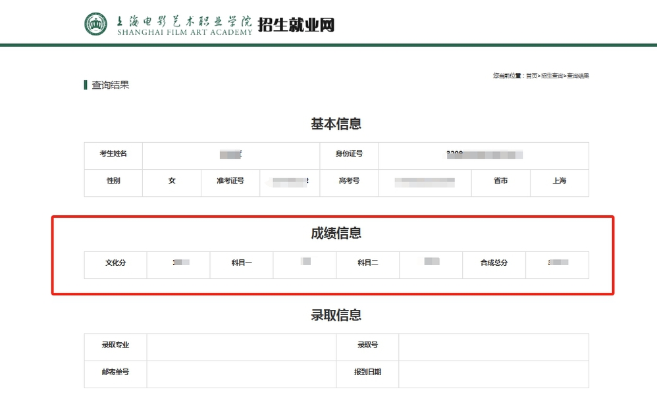Select the 科目二 label cell
This screenshot has width=657, height=404.
coord(367,263)
